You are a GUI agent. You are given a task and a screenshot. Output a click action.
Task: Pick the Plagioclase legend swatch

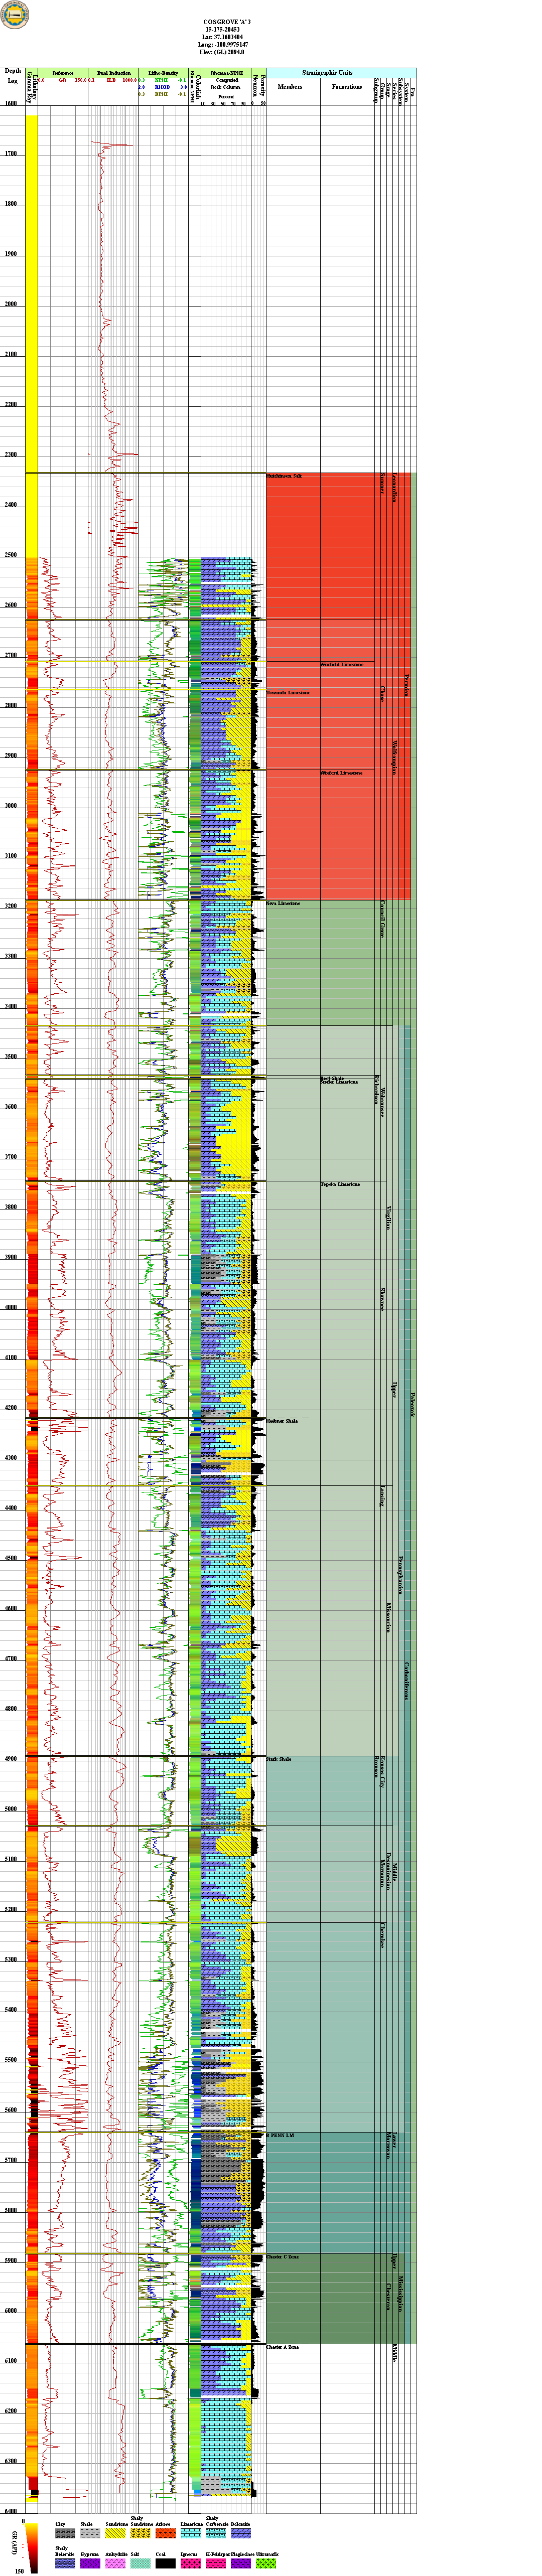[x=240, y=2564]
